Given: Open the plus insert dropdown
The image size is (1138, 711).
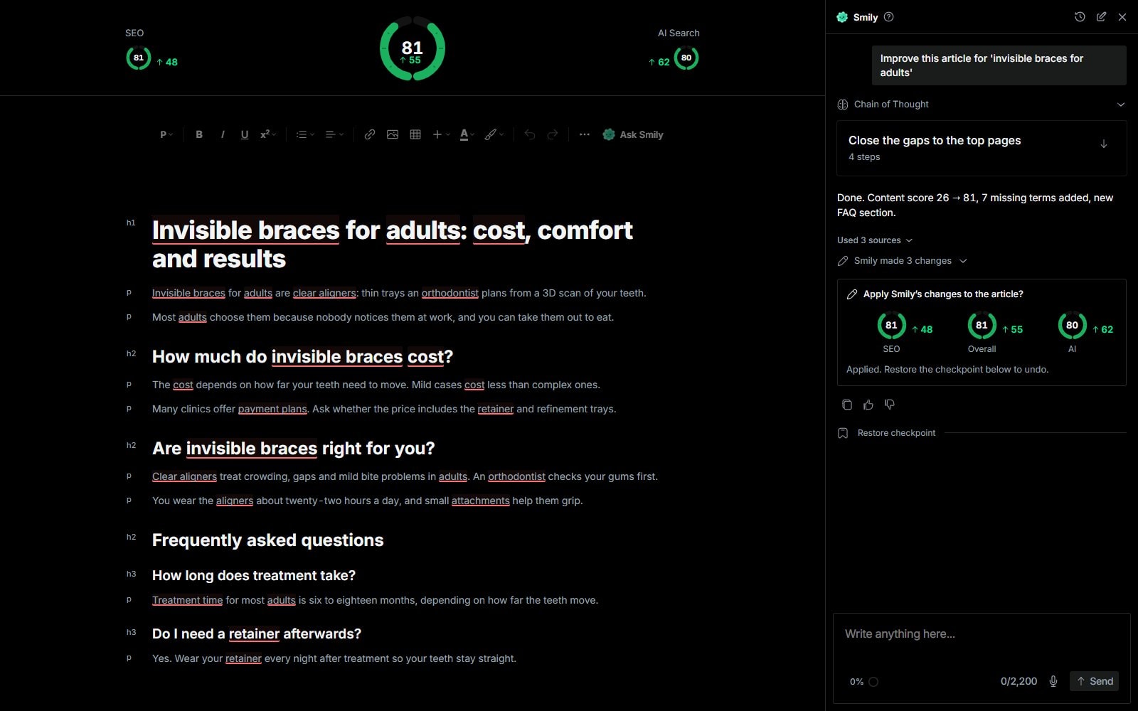Looking at the screenshot, I should click(x=441, y=134).
